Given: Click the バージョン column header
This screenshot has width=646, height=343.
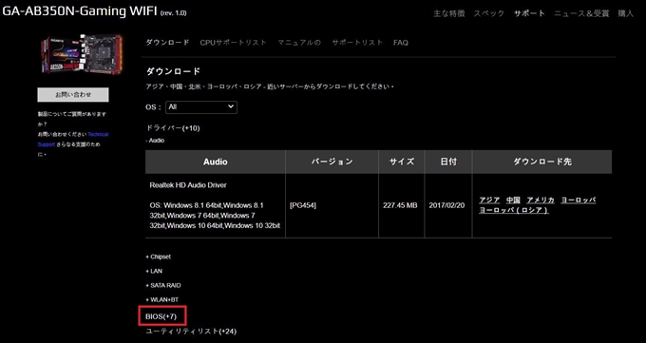Looking at the screenshot, I should point(332,162).
